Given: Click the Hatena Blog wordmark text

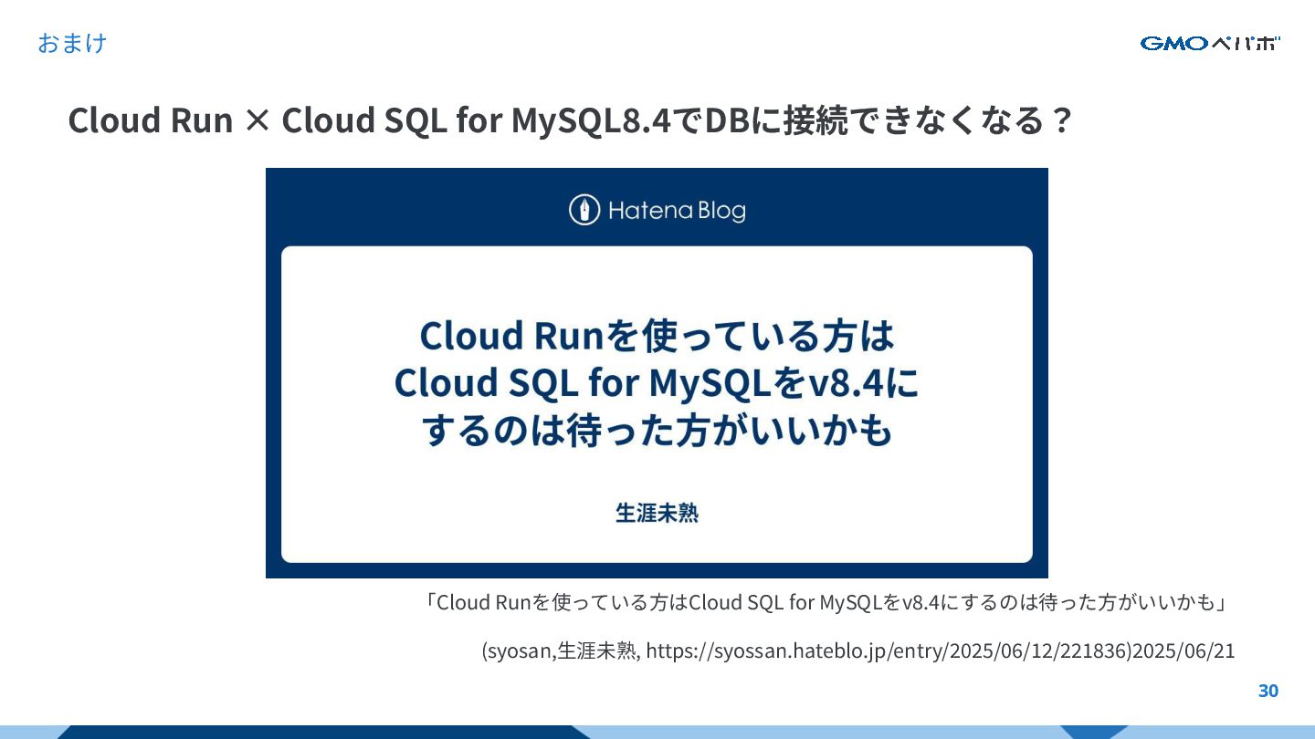Looking at the screenshot, I should [x=677, y=211].
